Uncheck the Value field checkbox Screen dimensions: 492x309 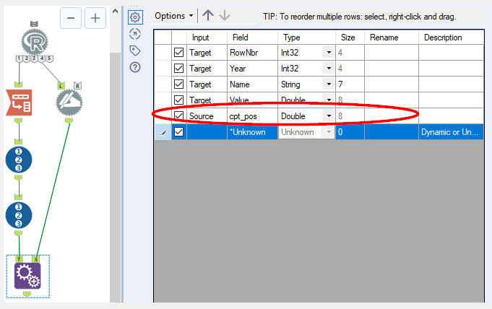179,100
